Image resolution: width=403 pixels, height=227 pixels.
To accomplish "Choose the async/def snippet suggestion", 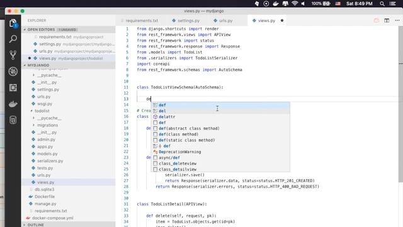I will pos(220,158).
